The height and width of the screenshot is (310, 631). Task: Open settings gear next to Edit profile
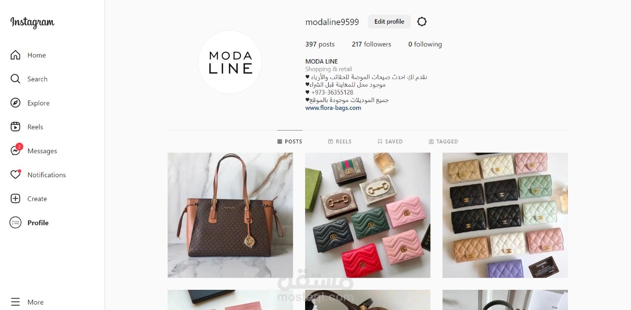(x=422, y=22)
